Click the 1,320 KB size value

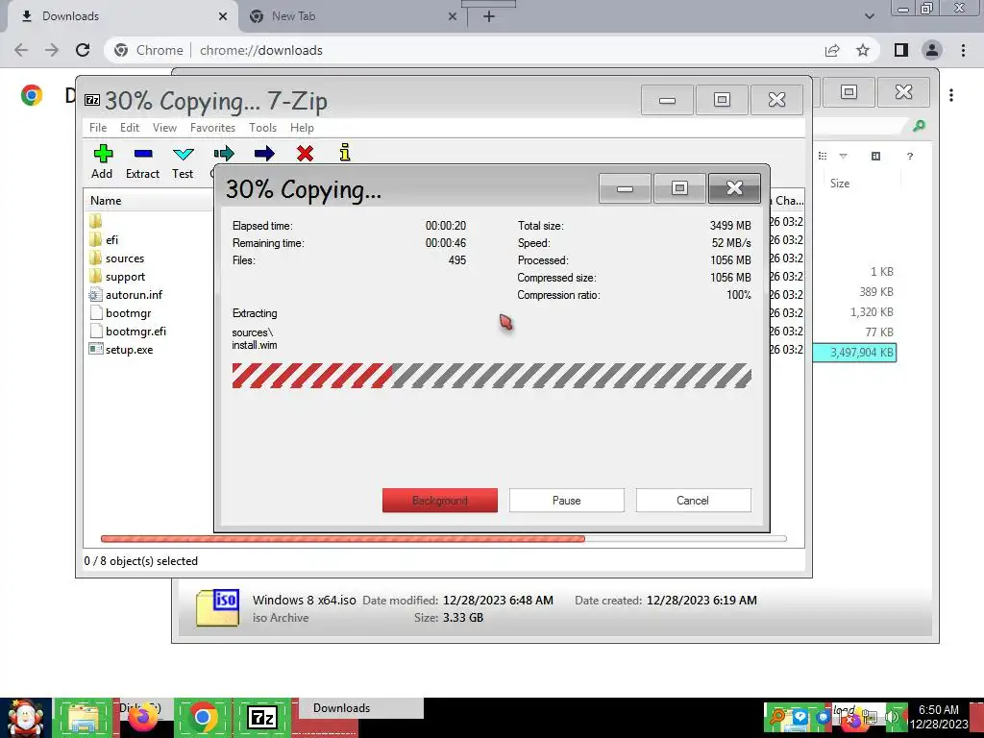872,312
